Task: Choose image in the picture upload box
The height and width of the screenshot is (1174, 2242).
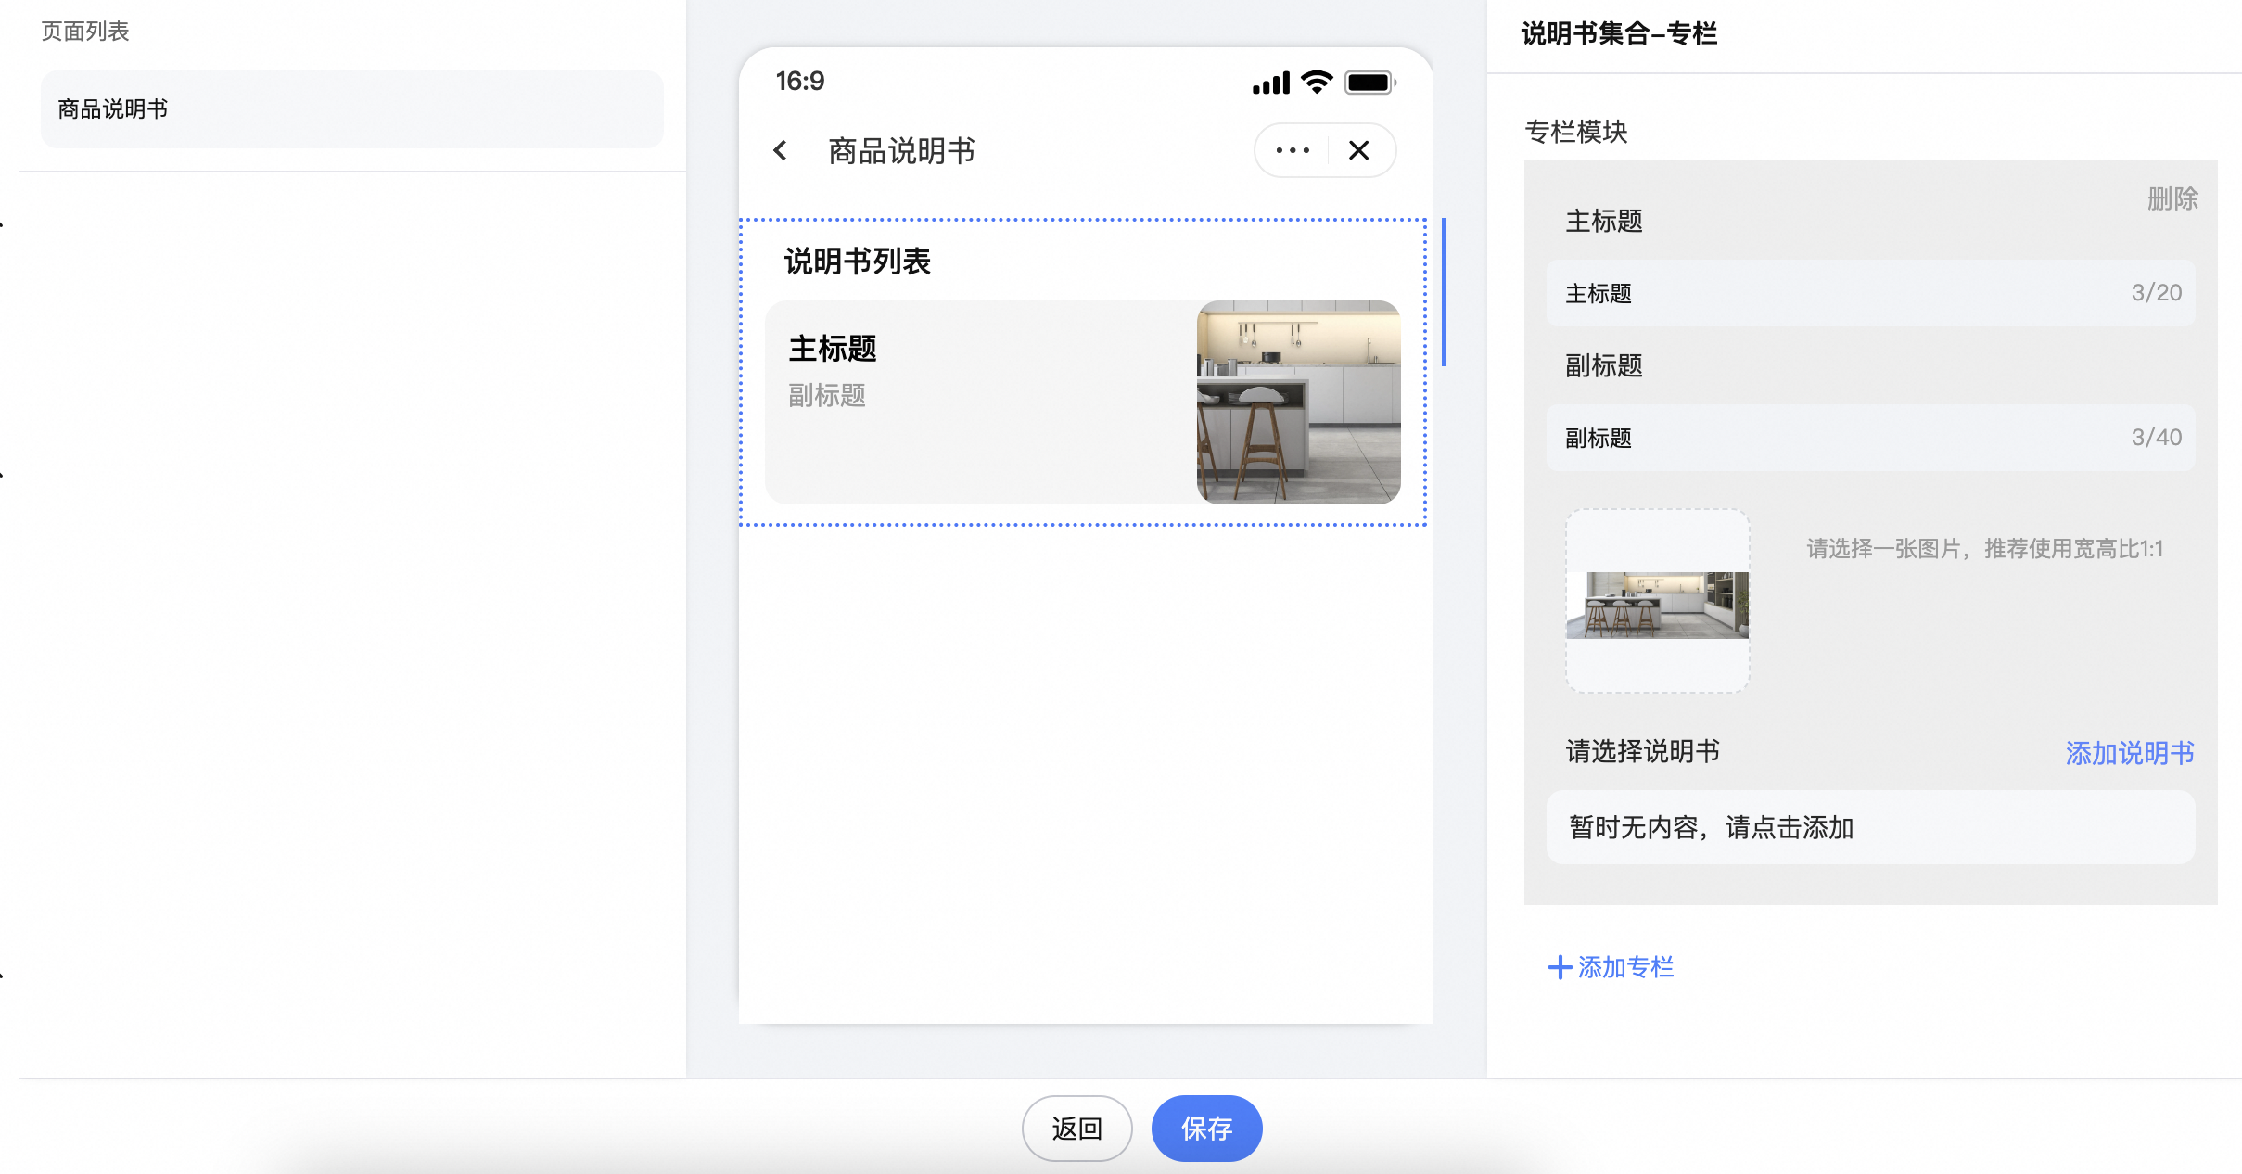Action: point(1658,601)
